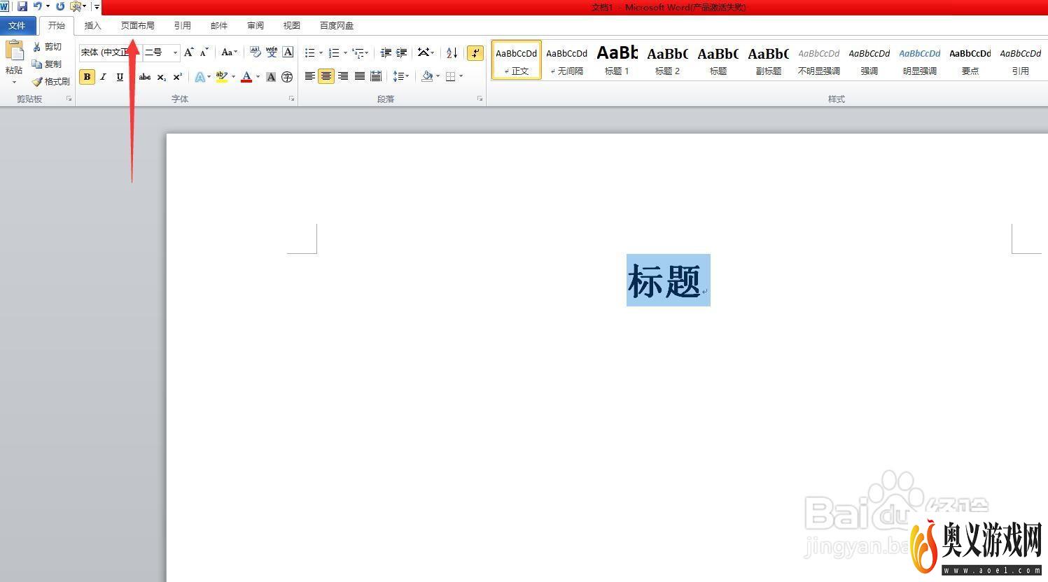The image size is (1048, 582).
Task: Toggle Show/Hide paragraph marks
Action: (475, 52)
